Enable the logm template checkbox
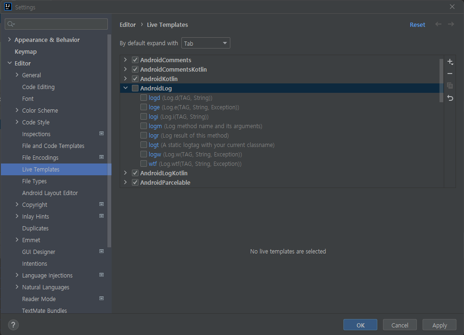464x335 pixels. [144, 126]
